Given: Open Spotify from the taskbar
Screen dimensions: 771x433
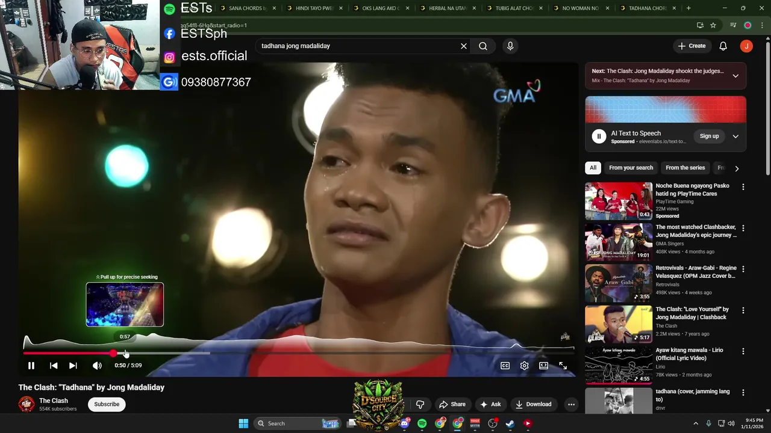Looking at the screenshot, I should tap(422, 423).
